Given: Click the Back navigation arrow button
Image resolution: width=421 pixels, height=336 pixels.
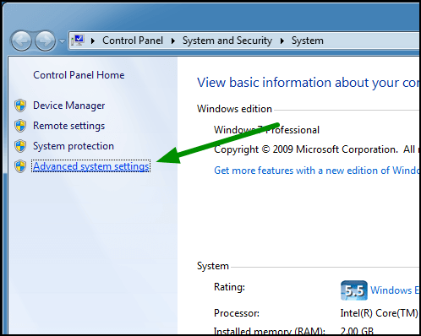Looking at the screenshot, I should (x=21, y=41).
